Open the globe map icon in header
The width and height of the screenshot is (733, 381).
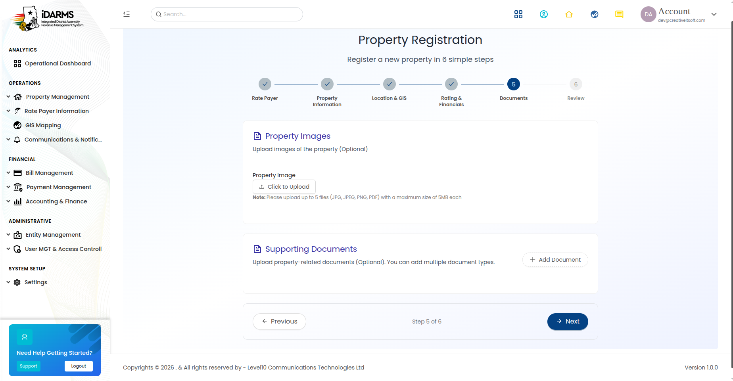595,14
